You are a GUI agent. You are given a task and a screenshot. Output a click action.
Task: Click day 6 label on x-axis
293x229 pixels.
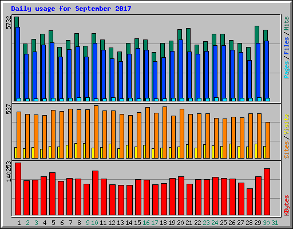click(x=62, y=223)
